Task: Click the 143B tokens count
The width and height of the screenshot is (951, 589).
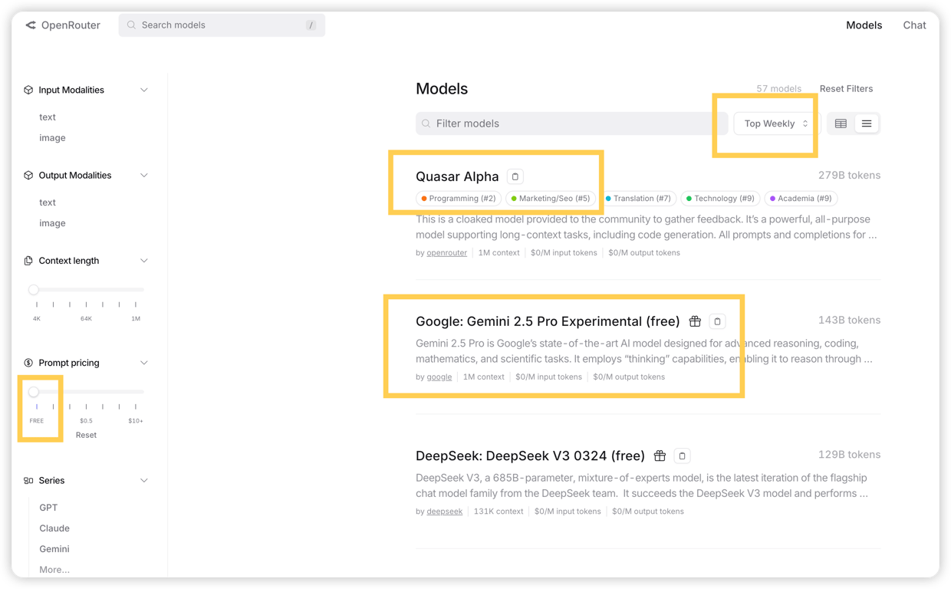Action: click(849, 321)
